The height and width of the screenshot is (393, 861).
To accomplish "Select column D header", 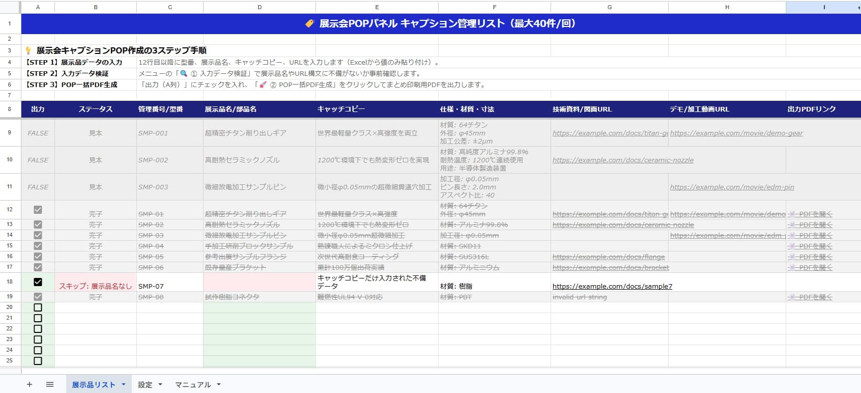I will 260,7.
